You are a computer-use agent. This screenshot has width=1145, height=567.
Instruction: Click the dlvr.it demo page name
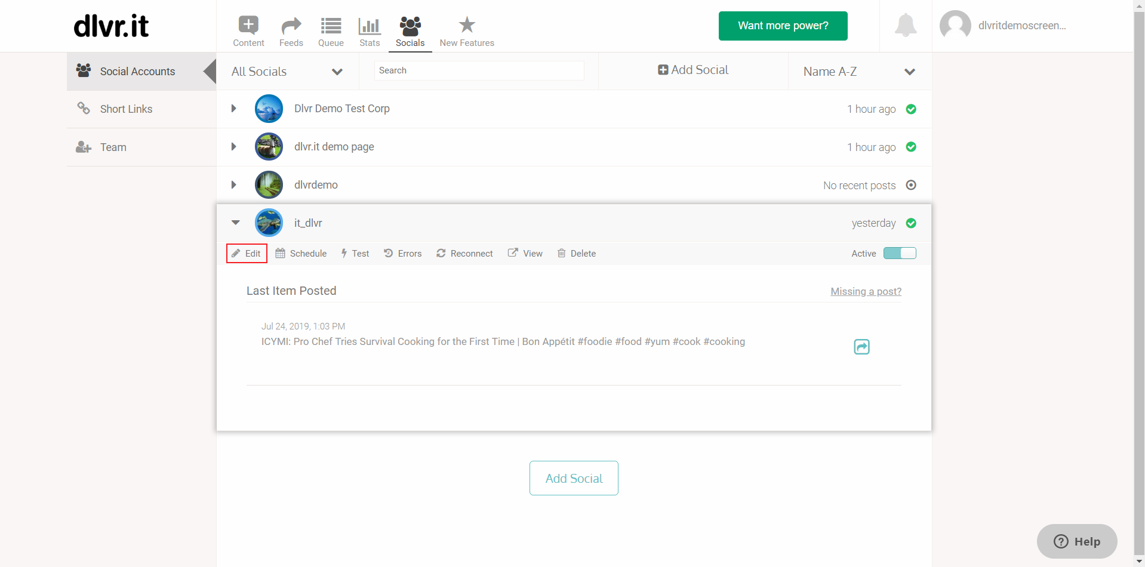334,147
